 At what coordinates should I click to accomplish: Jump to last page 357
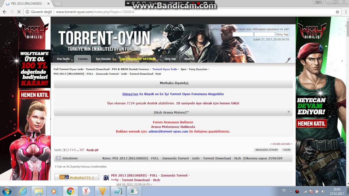(82, 150)
